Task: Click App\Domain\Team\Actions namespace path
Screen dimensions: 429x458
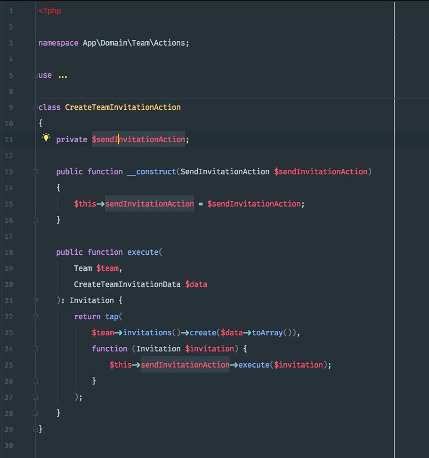Action: coord(134,43)
